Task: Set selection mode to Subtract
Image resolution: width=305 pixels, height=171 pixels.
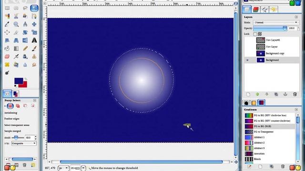Action: pyautogui.click(x=25, y=106)
